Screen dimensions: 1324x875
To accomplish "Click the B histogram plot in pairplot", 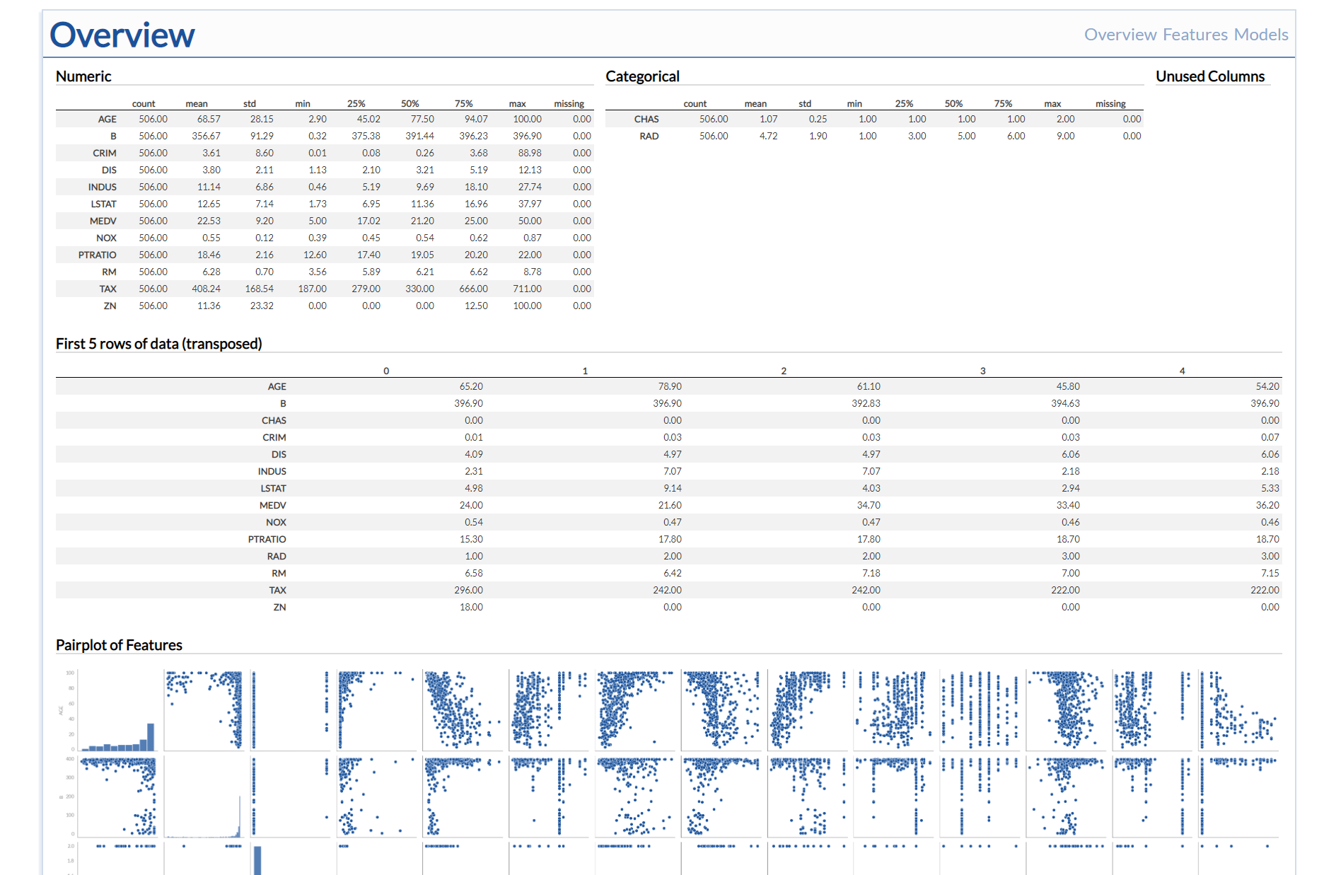I will (x=204, y=796).
